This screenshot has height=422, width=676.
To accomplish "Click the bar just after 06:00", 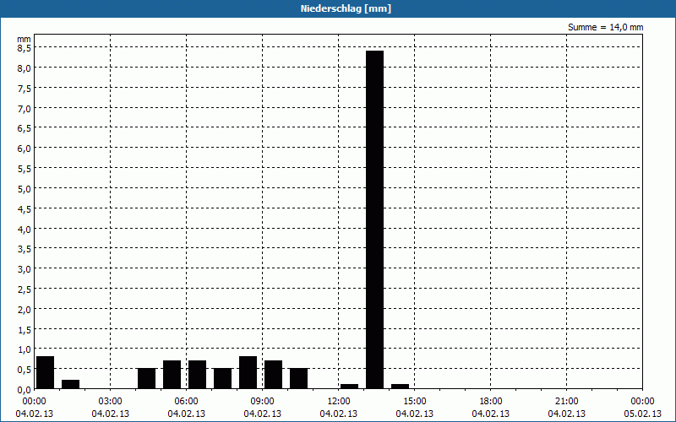I will tap(198, 375).
